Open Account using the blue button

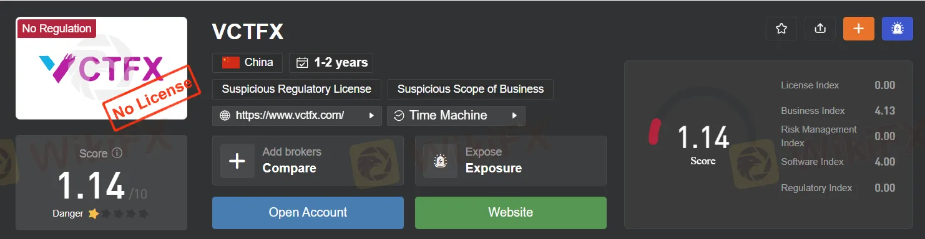coord(308,213)
